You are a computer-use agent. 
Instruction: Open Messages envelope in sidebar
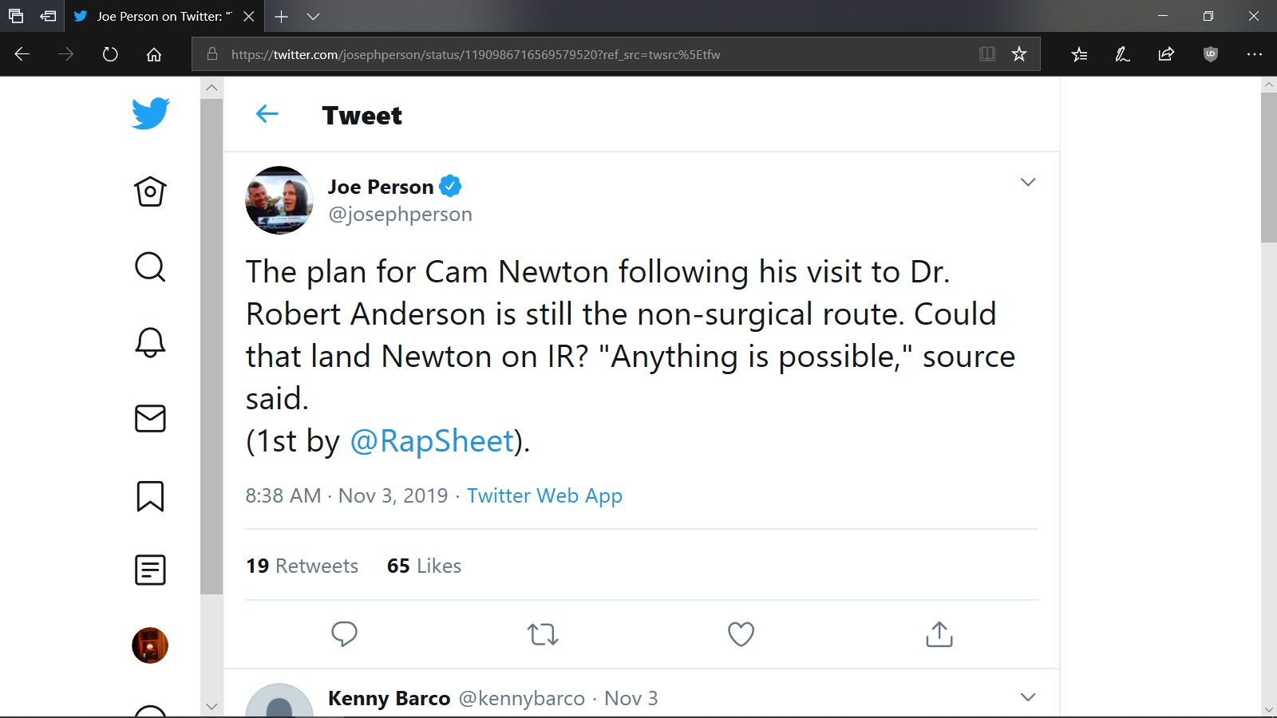[x=150, y=418]
